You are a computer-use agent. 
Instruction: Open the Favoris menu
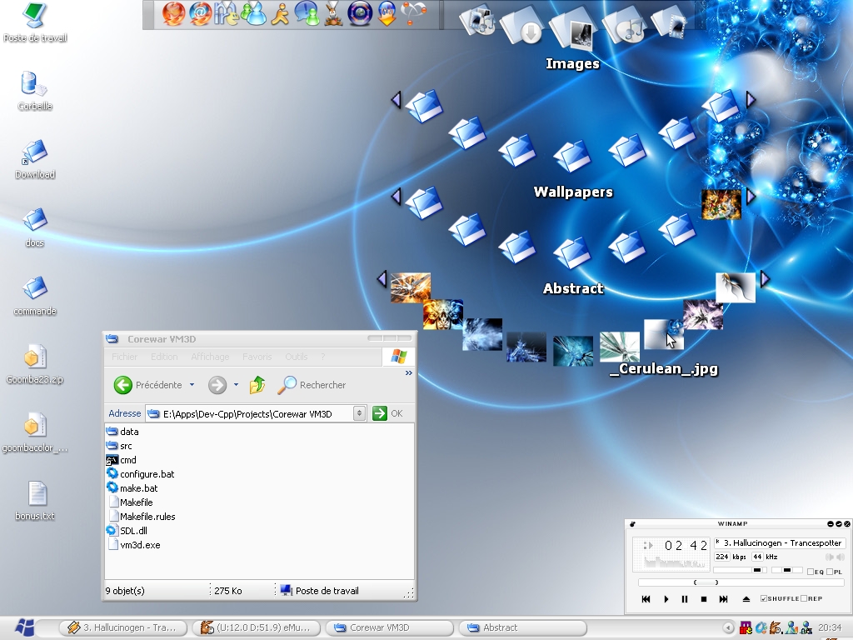(257, 357)
